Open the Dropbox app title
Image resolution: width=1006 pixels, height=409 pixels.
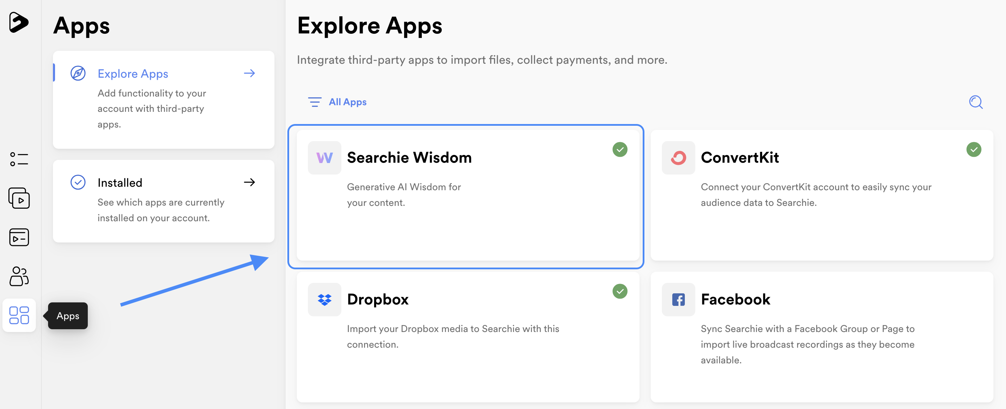(x=378, y=299)
